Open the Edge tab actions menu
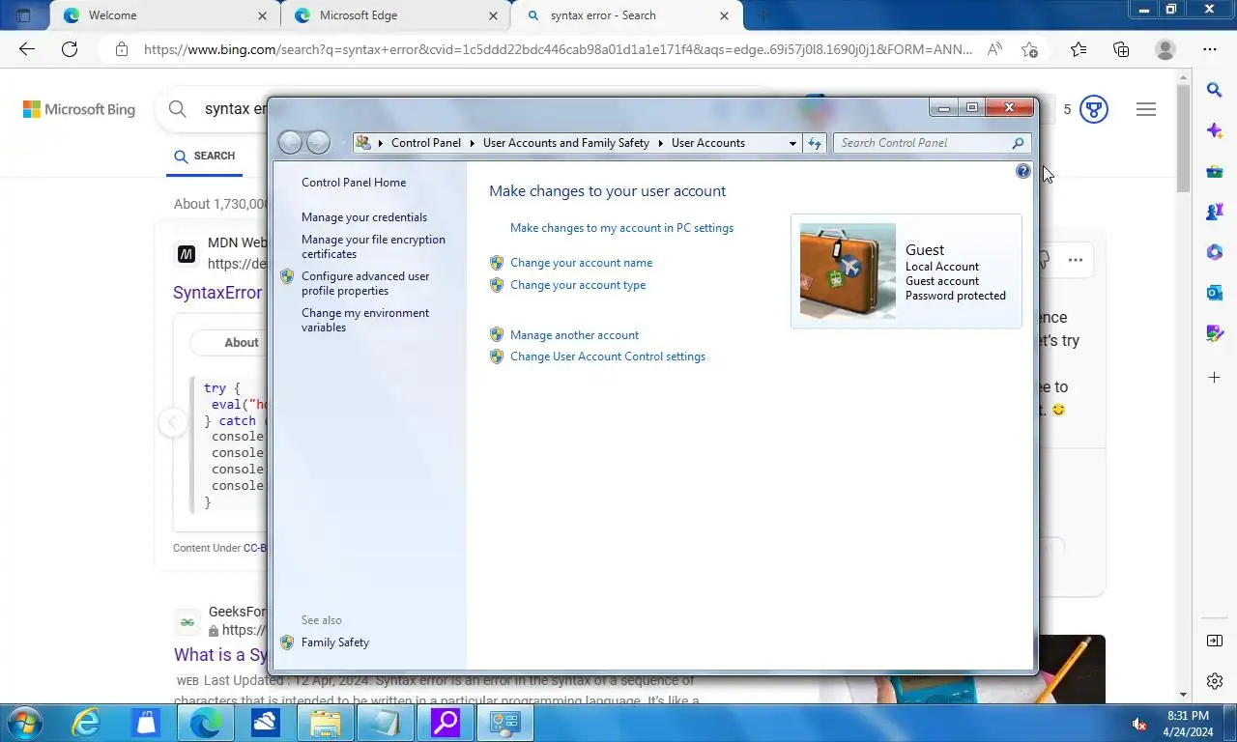The width and height of the screenshot is (1237, 742). click(x=24, y=15)
